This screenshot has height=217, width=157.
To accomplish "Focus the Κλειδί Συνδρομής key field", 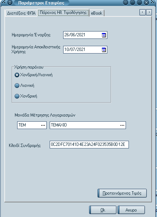I will [x=89, y=145].
